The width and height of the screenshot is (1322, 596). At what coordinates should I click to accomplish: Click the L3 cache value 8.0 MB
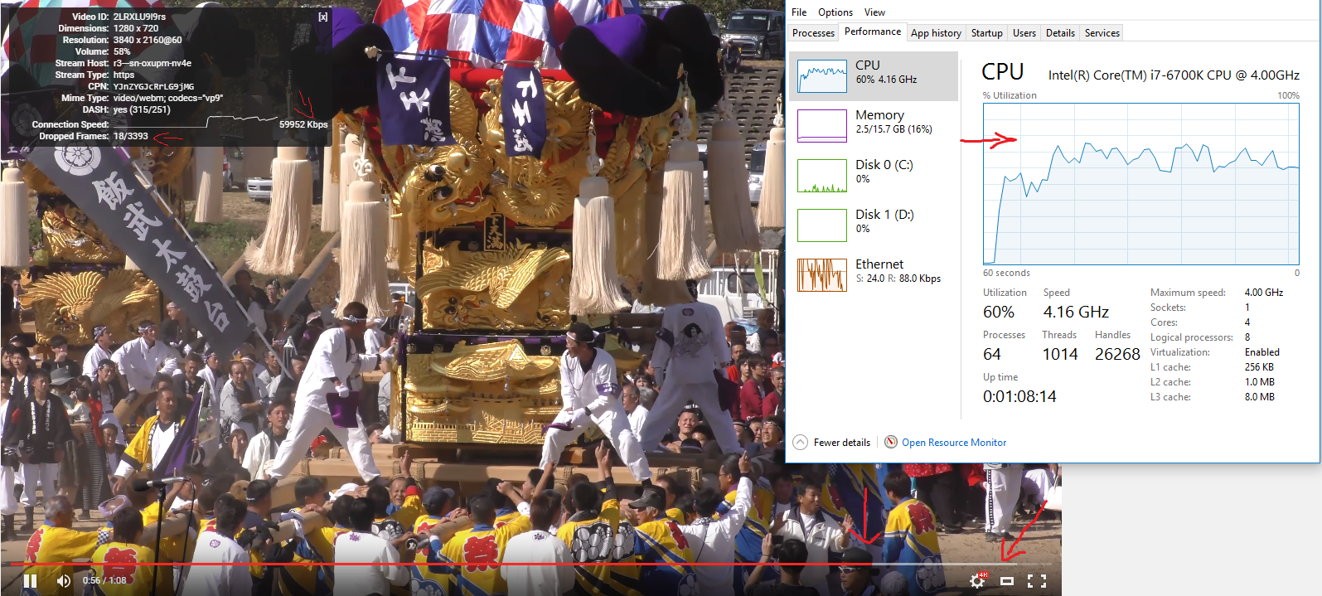1260,397
